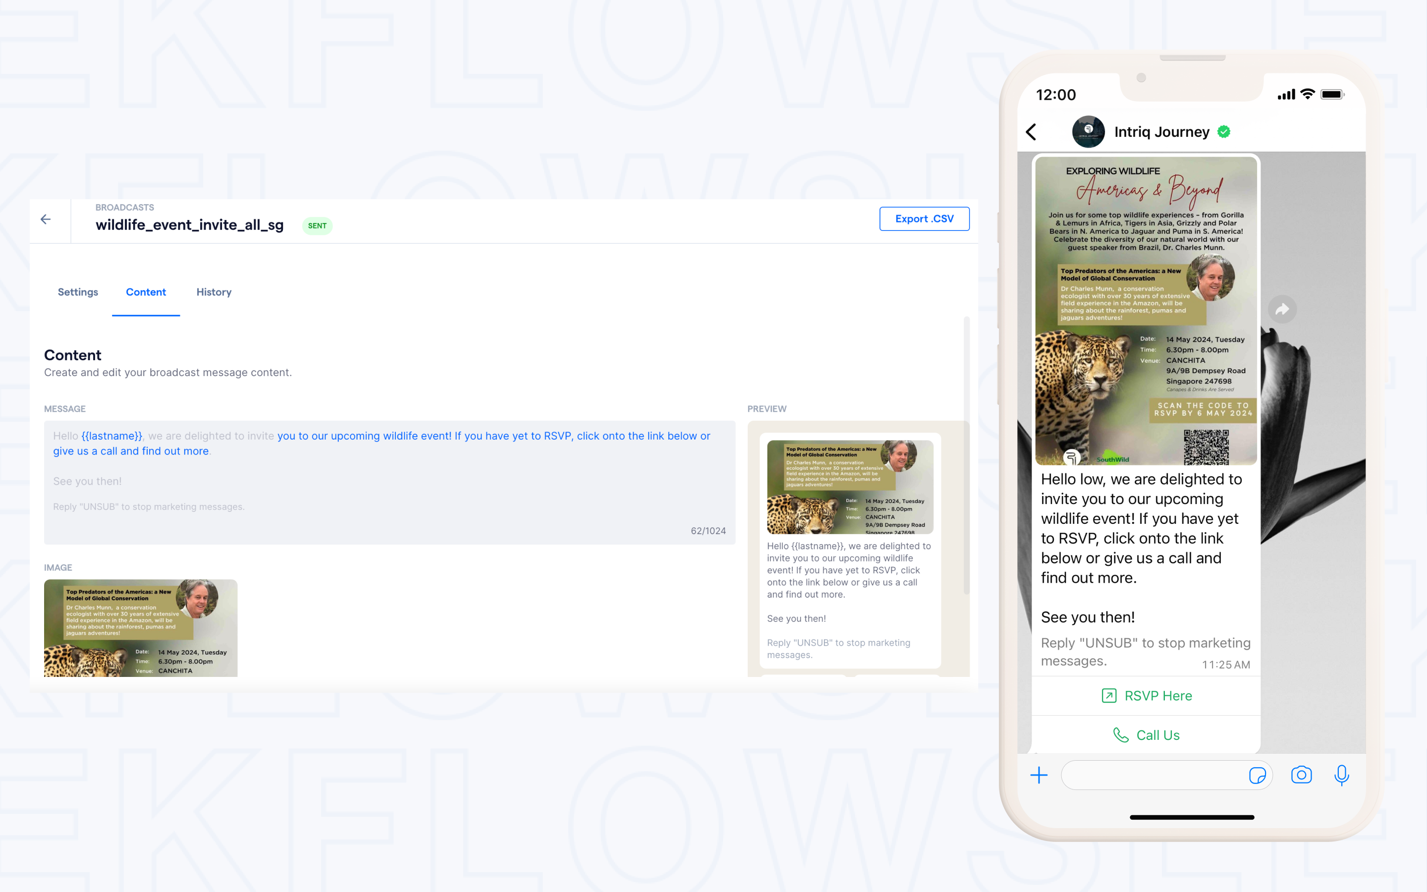
Task: Click the wildlife event image thumbnail
Action: click(141, 627)
